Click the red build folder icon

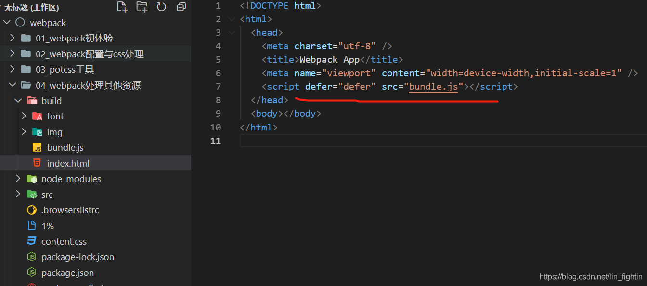[x=32, y=101]
